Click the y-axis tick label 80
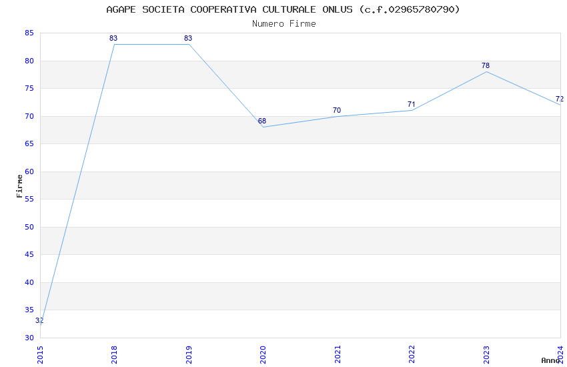This screenshot has width=567, height=367. 29,61
